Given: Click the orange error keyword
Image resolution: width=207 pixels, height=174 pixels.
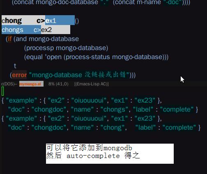Looking at the screenshot, I should 19,75.
